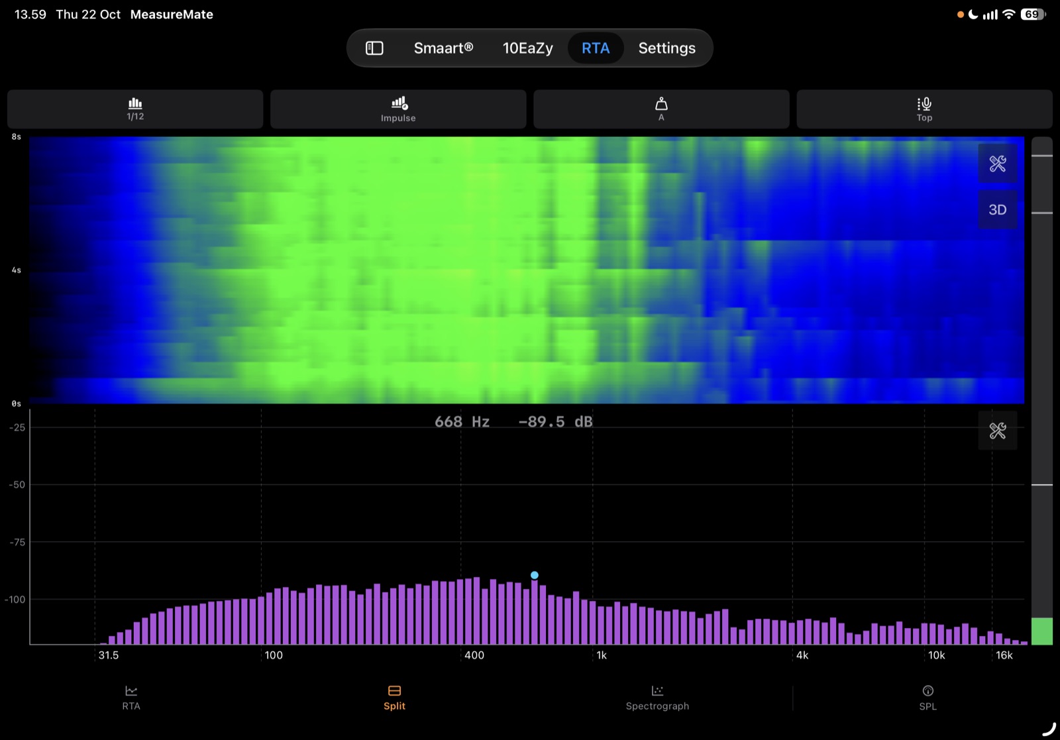
Task: Switch to RTA view in bottom bar
Action: pos(131,698)
